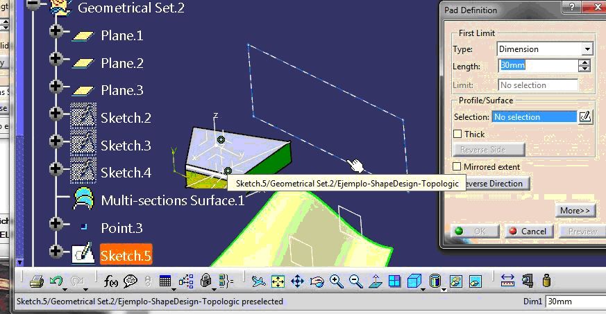606x314 pixels.
Task: Click the Length value input field
Action: (x=538, y=66)
